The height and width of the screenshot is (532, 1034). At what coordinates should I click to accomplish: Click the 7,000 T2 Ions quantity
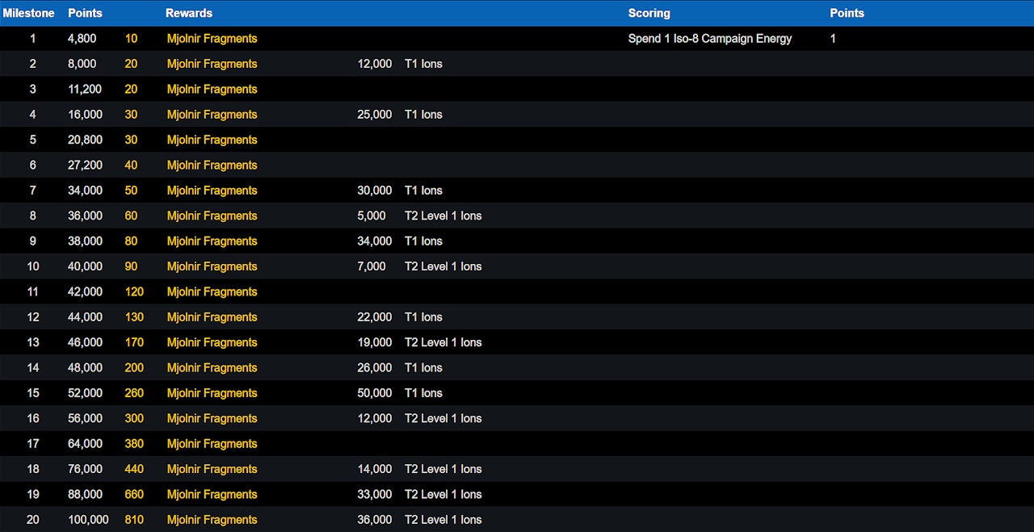tap(372, 266)
